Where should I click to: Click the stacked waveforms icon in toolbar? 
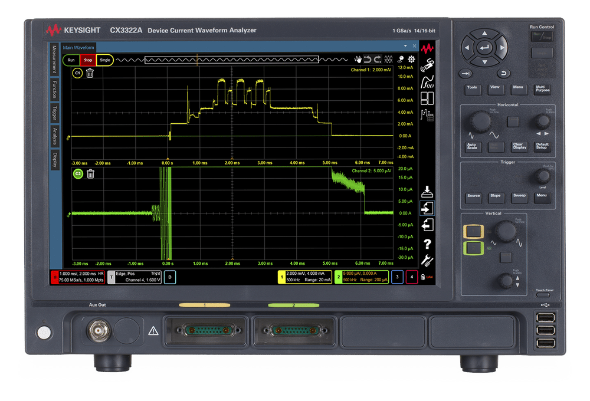point(388,60)
